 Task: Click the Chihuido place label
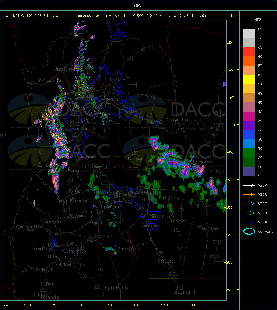[x=57, y=256]
